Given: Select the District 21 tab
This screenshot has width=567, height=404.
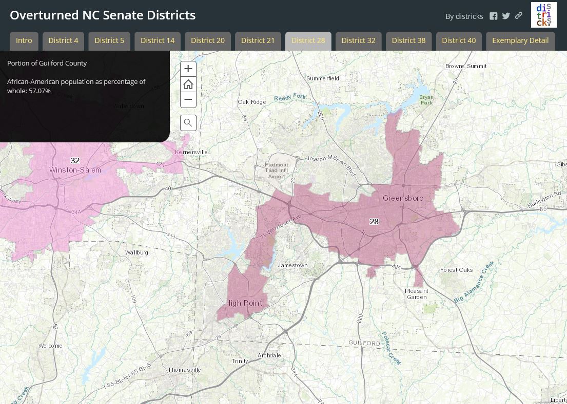Looking at the screenshot, I should click(258, 40).
